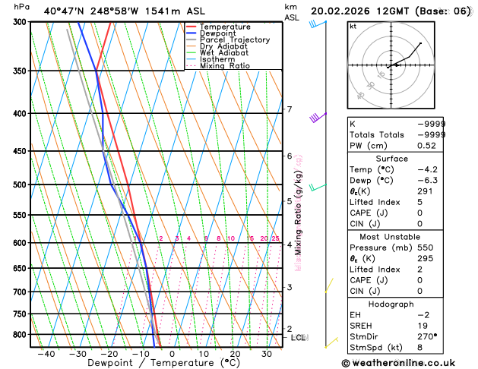Click the Mixing Ratio legend entry
The width and height of the screenshot is (478, 369).
click(x=224, y=66)
